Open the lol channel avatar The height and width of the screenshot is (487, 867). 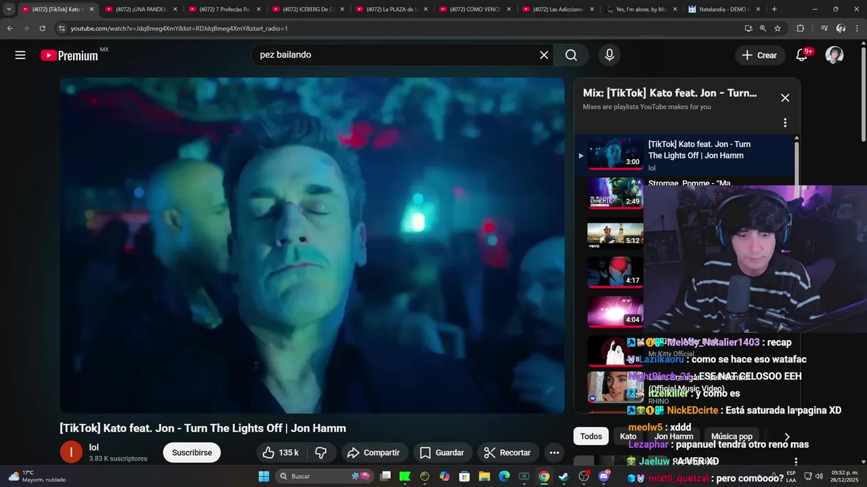click(x=71, y=453)
